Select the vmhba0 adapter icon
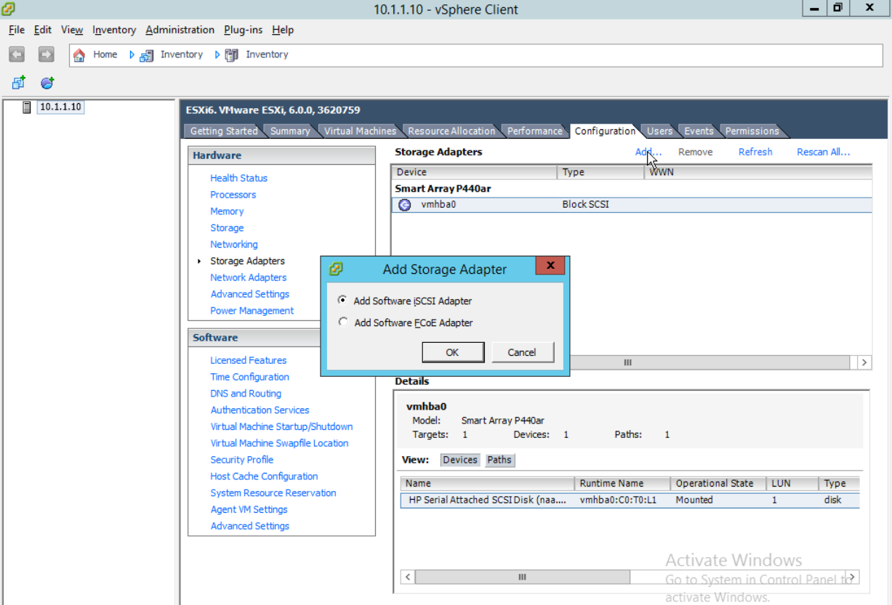The width and height of the screenshot is (892, 605). [x=404, y=204]
